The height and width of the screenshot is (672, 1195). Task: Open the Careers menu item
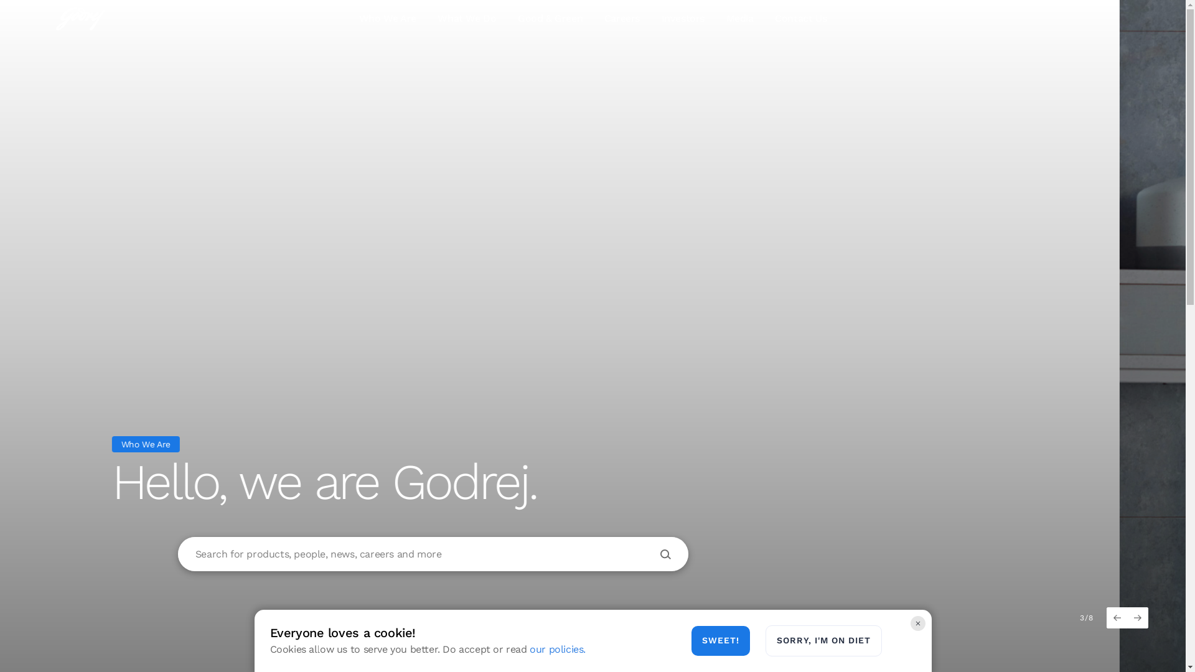pos(622,19)
